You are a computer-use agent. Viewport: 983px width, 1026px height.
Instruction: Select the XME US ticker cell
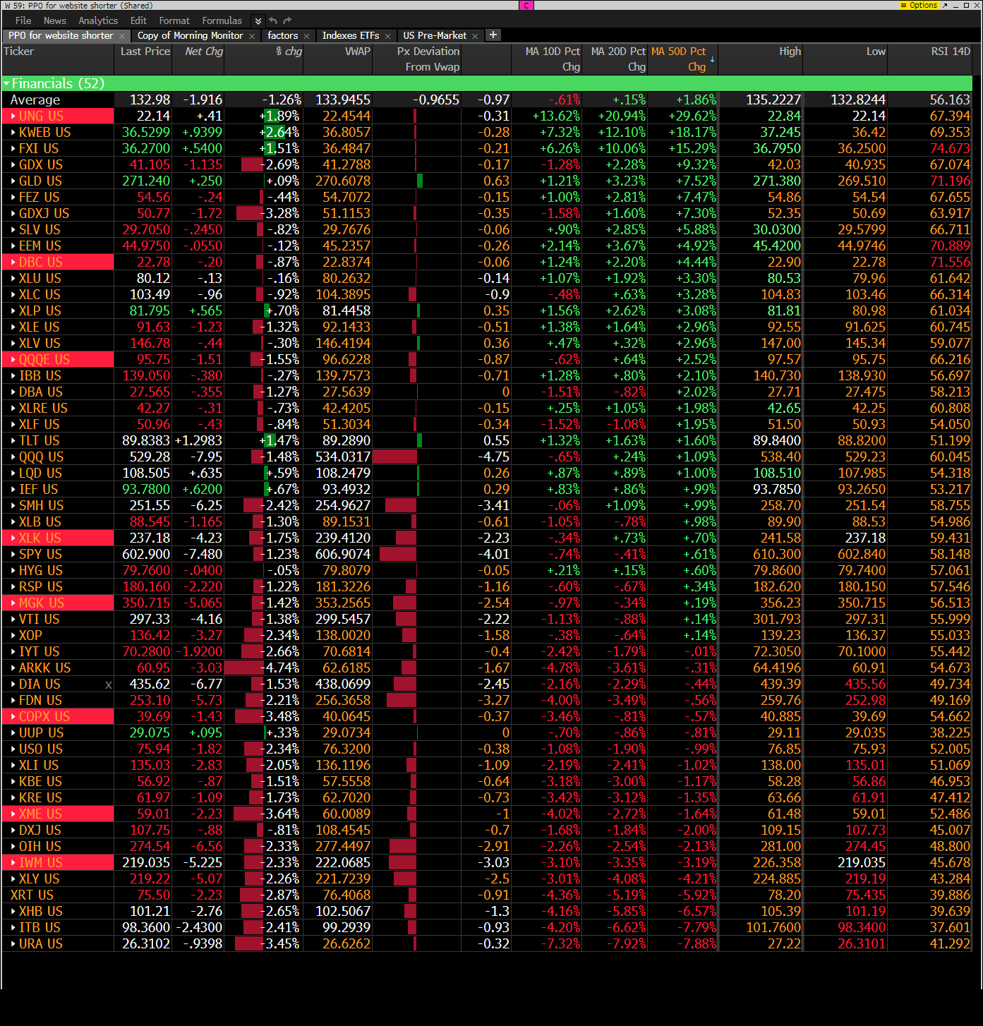[58, 814]
